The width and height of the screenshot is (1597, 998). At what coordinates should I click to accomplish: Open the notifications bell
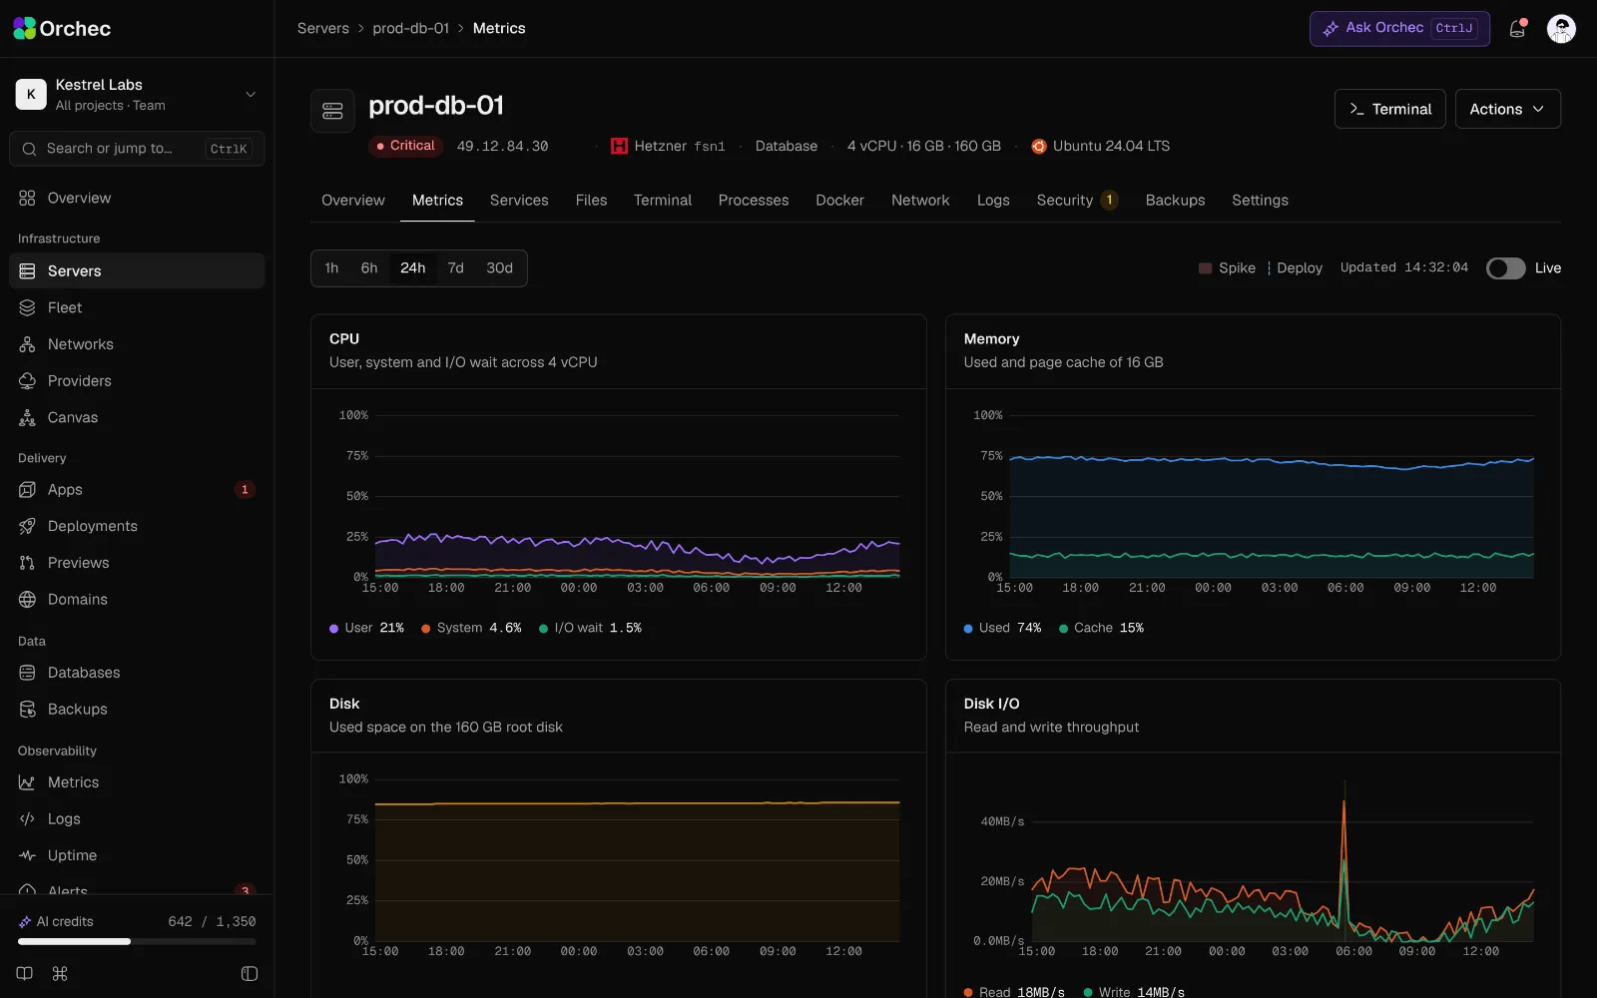(x=1517, y=29)
